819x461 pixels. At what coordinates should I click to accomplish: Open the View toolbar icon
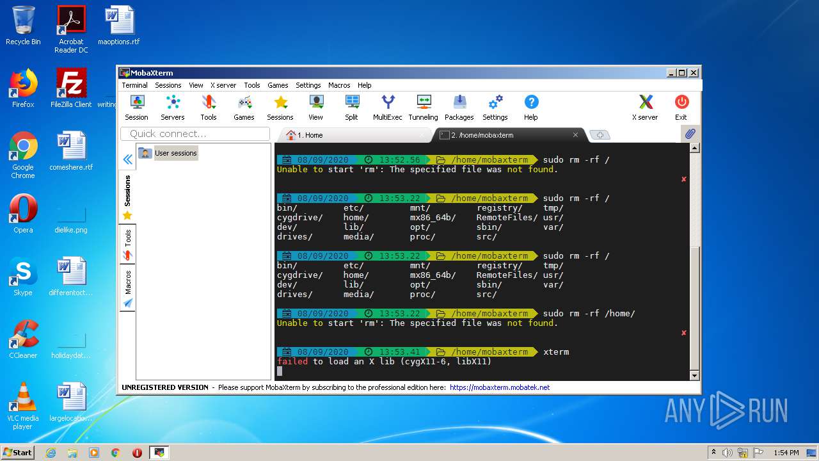(316, 108)
